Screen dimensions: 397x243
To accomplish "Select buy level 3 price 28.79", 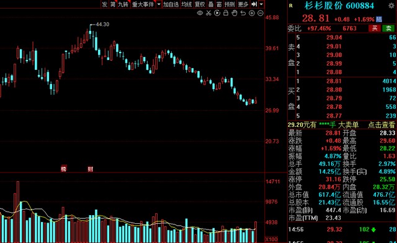I will [x=334, y=98].
